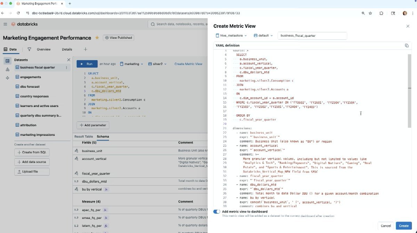Image resolution: width=417 pixels, height=233 pixels.
Task: Open the browser extensions puzzle icon
Action: [382, 13]
